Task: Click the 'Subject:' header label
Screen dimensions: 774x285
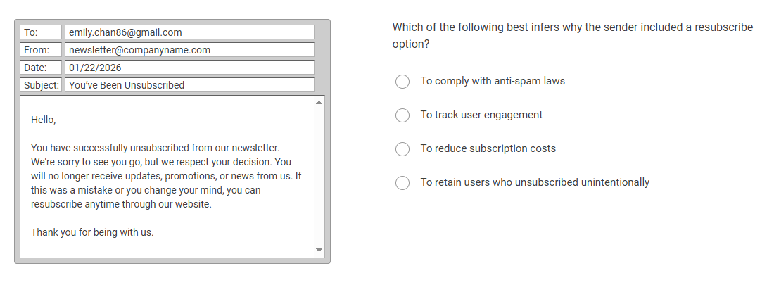Action: click(x=42, y=85)
